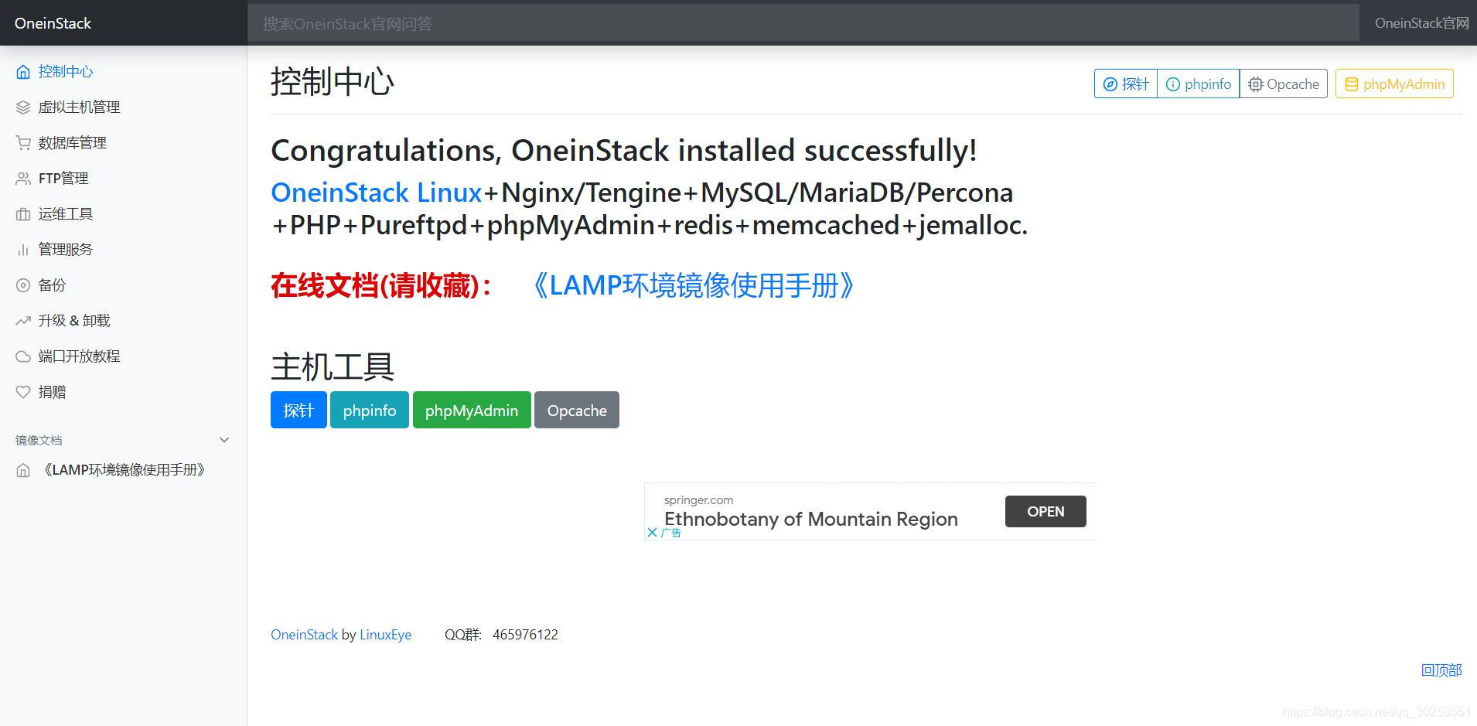Close the ad with the X icon

pyautogui.click(x=652, y=532)
